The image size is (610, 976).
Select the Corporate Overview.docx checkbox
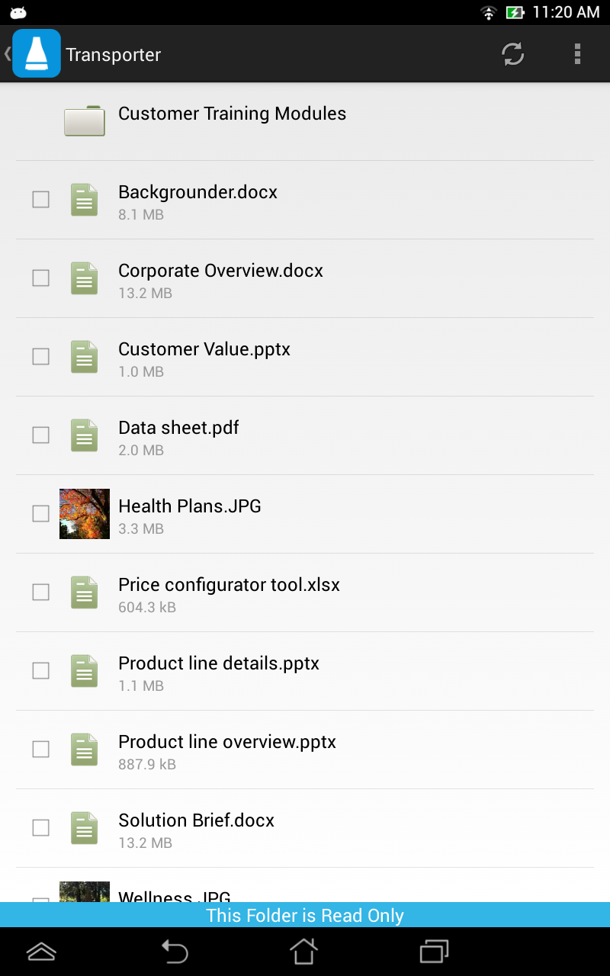click(40, 278)
